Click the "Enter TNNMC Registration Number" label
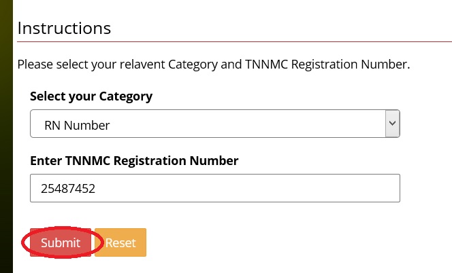 134,161
